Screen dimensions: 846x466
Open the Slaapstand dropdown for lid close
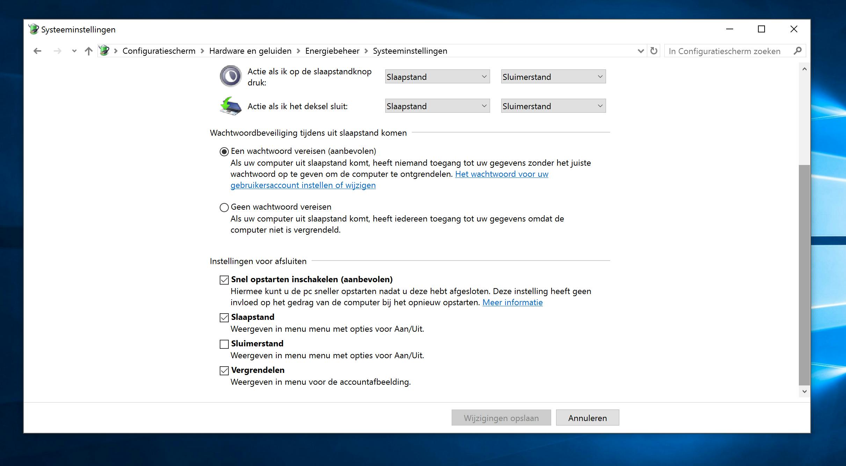coord(437,106)
